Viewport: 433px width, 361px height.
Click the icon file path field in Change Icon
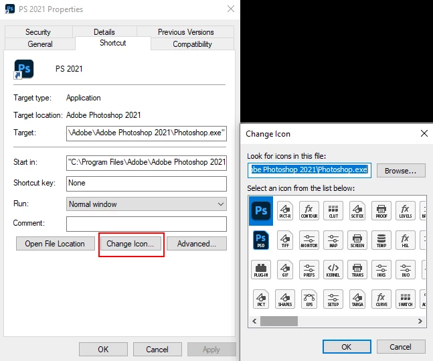click(x=309, y=170)
